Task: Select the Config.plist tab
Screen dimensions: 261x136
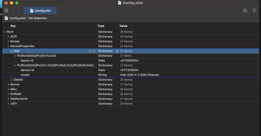Action: pos(40,11)
